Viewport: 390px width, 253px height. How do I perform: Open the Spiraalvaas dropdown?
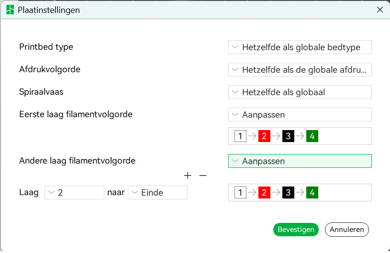[300, 92]
